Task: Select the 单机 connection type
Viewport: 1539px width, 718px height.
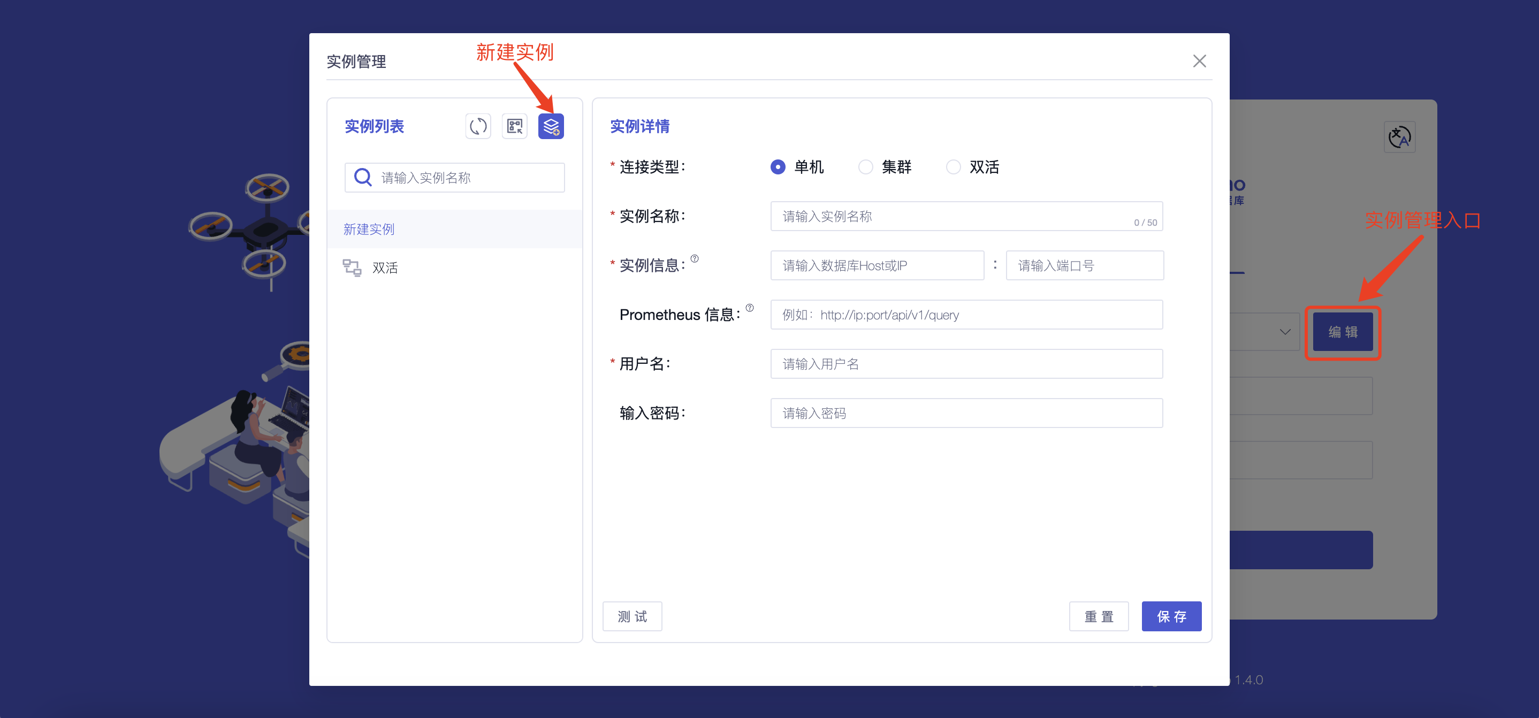Action: (x=778, y=167)
